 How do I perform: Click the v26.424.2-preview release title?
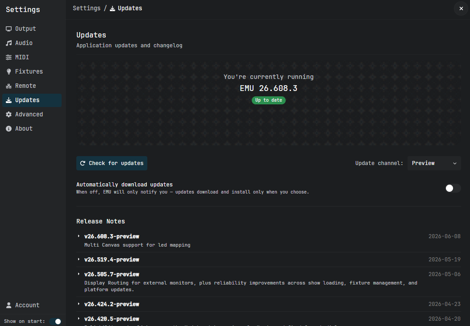[x=112, y=304]
